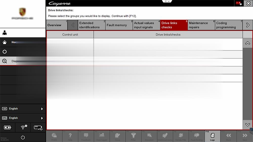This screenshot has height=142, width=253.
Task: Click the USB VCI connection icon
Action: 38,128
